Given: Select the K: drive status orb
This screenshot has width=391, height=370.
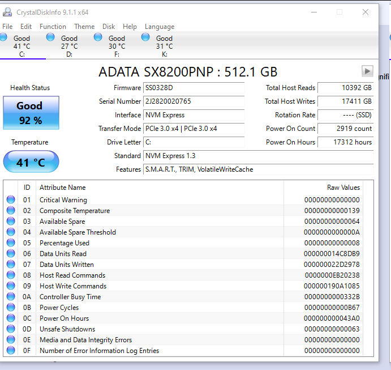Looking at the screenshot, I should pyautogui.click(x=145, y=37).
